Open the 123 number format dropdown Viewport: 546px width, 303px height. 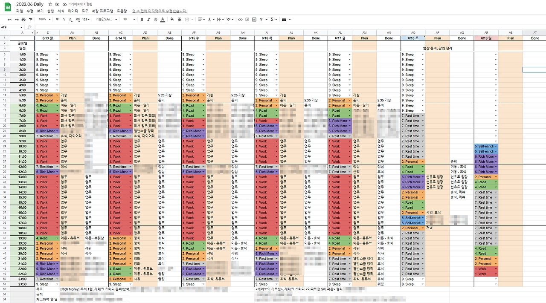tap(86, 19)
